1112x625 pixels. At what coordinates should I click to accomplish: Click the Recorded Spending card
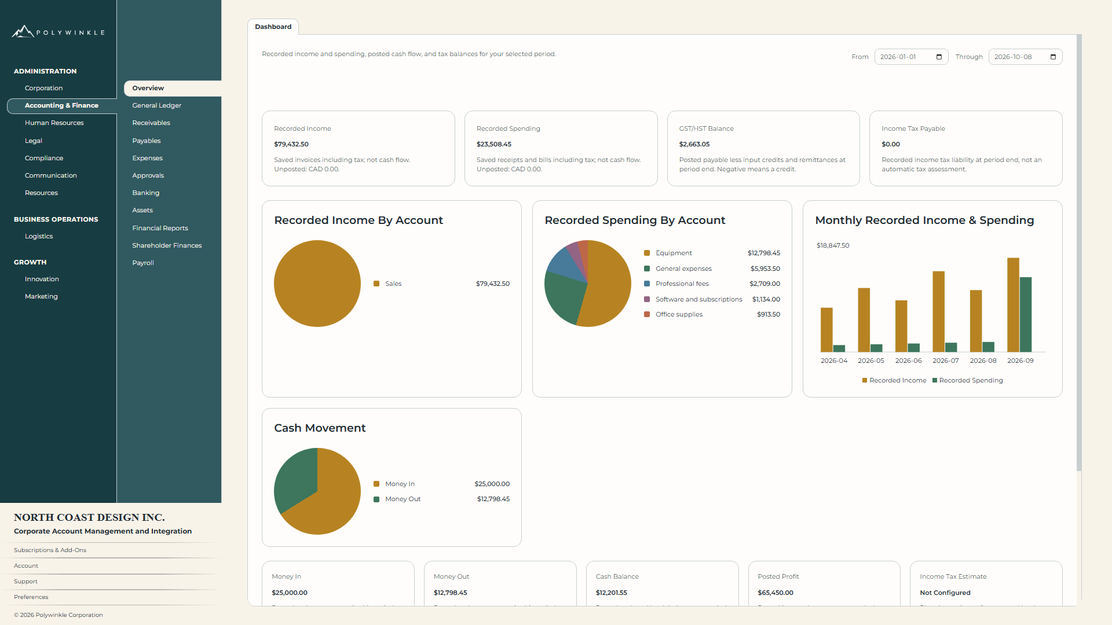pyautogui.click(x=561, y=148)
